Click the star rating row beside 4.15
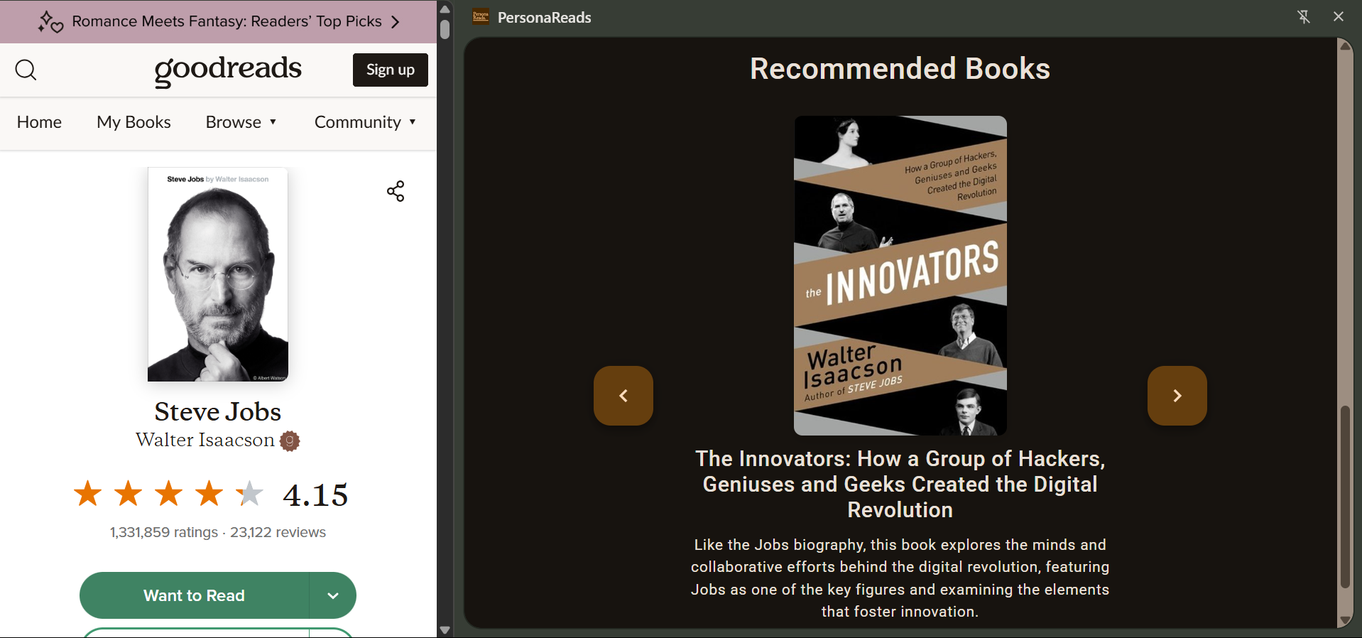The width and height of the screenshot is (1362, 638). [169, 494]
